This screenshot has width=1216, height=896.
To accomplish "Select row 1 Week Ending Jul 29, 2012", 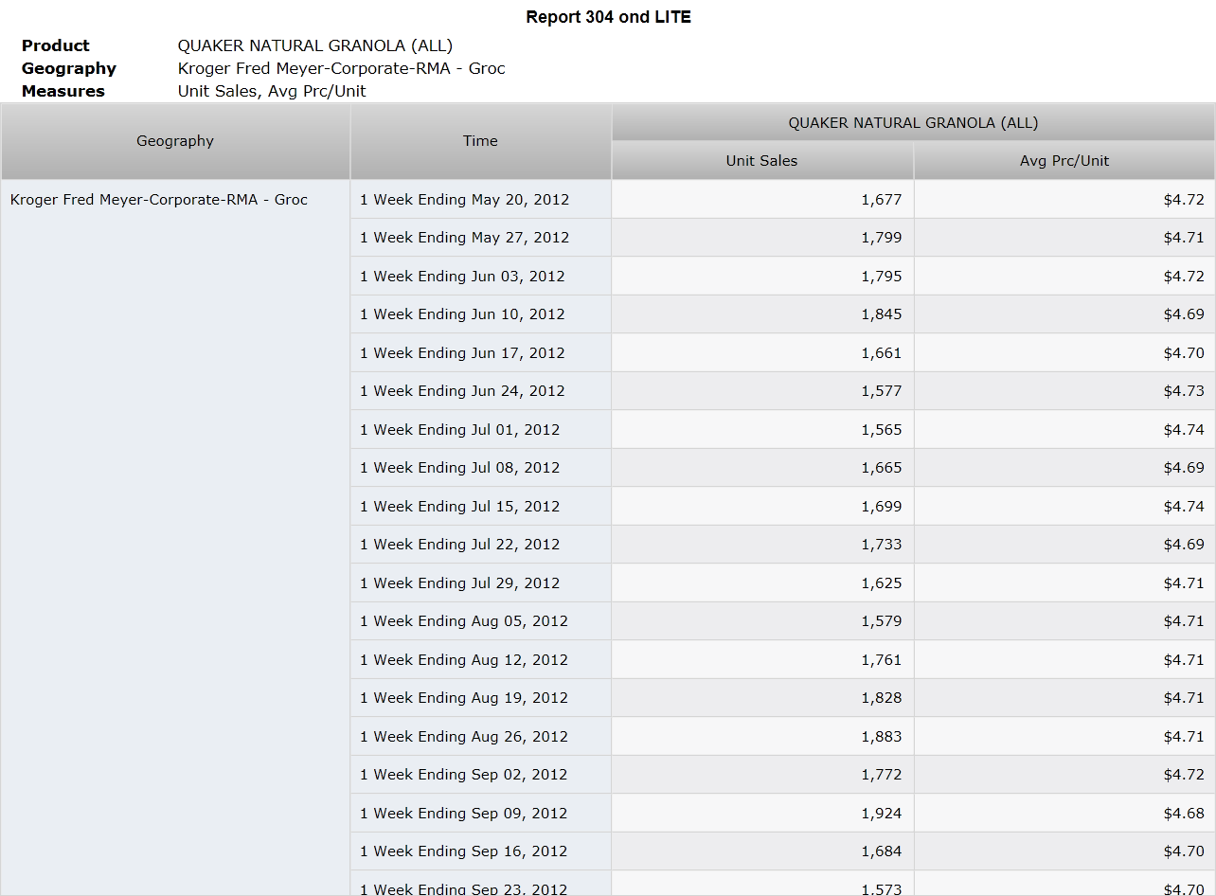I will click(x=481, y=583).
